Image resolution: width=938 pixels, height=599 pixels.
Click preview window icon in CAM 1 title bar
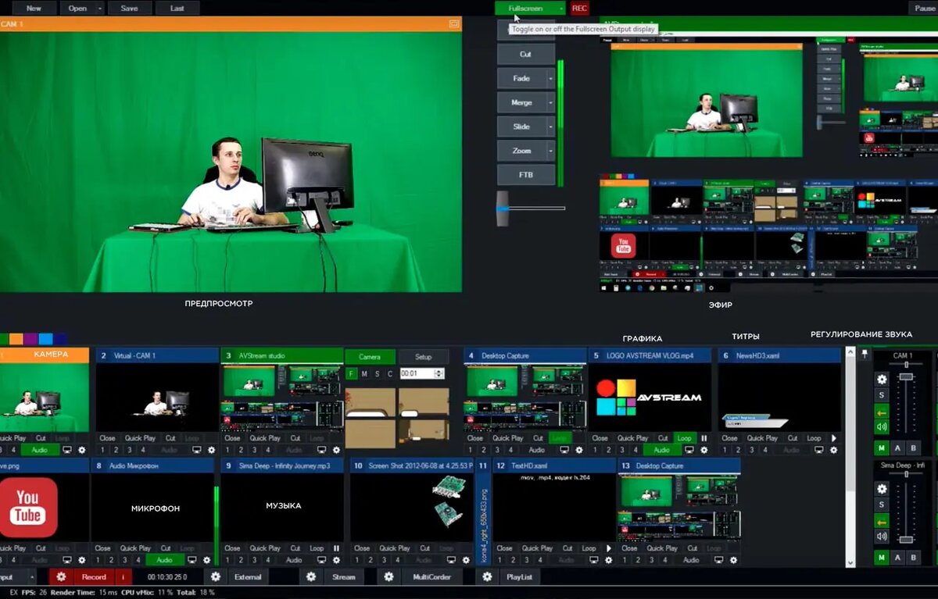(x=453, y=24)
